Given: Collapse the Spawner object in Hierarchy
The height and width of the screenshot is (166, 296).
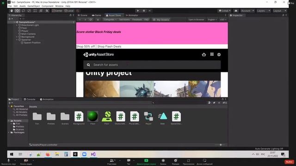Looking at the screenshot, I should 17,40.
